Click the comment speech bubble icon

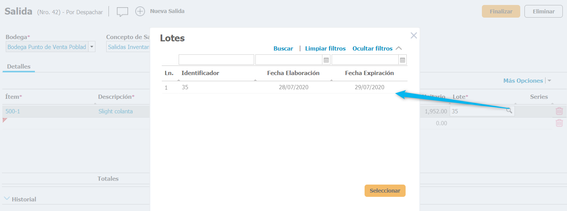pos(122,12)
